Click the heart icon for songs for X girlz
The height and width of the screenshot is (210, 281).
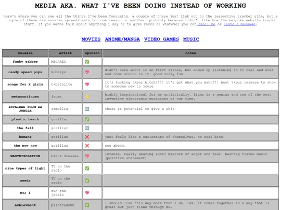click(87, 84)
